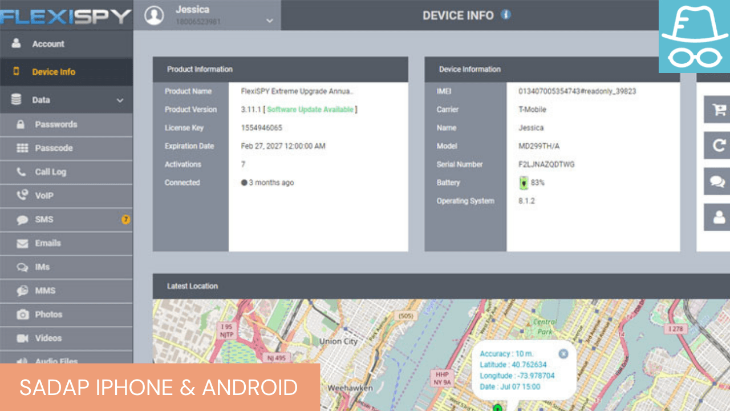Open the Account sidebar item
This screenshot has height=411, width=730.
pos(66,44)
